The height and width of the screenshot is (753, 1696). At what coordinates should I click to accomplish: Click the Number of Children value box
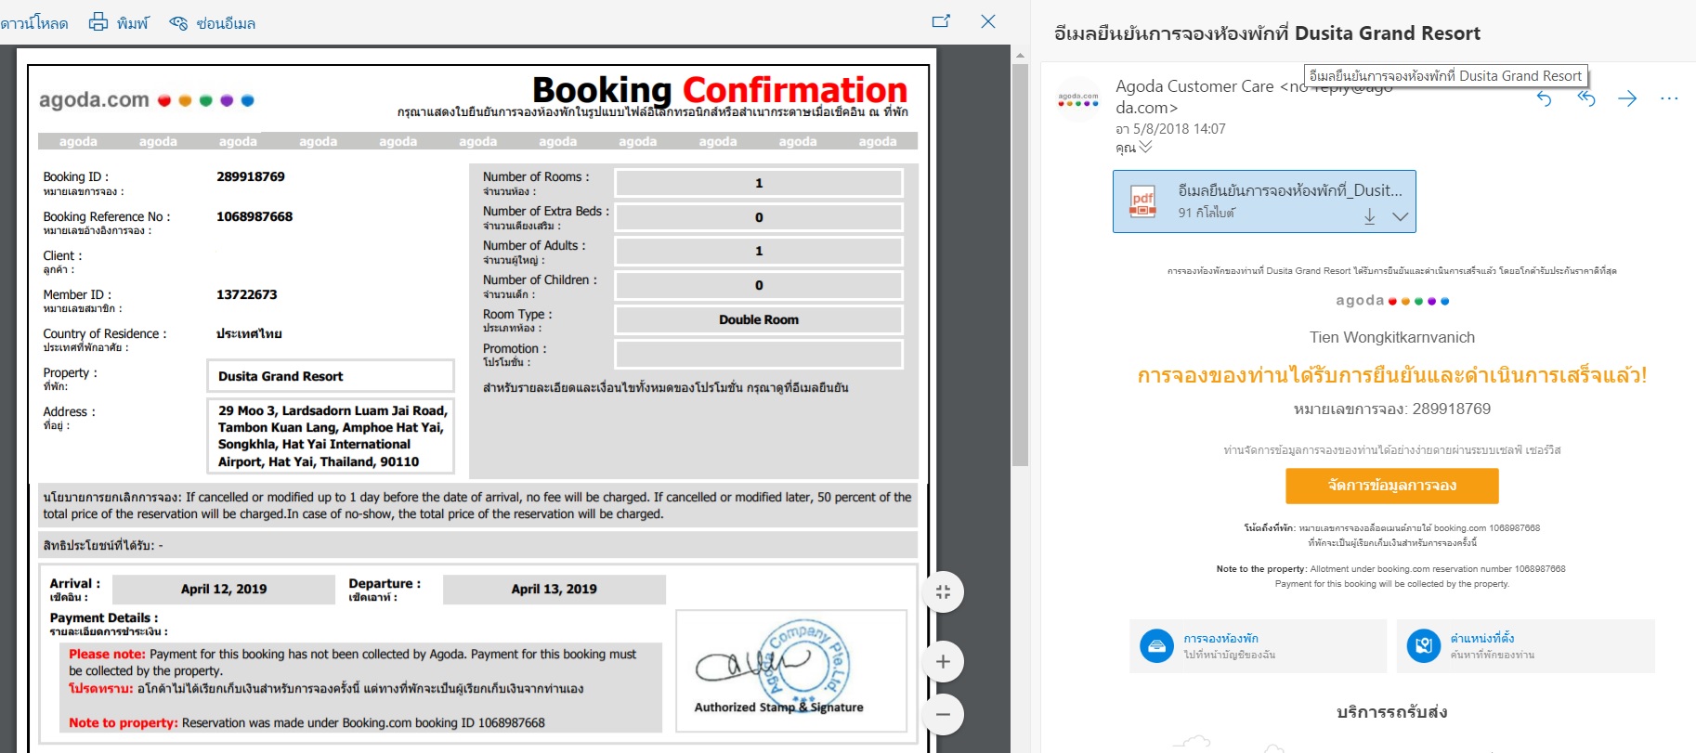coord(759,285)
